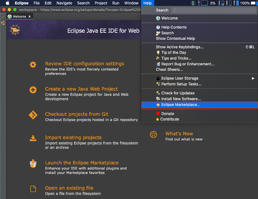
Task: Choose Show Contextual Help
Action: click(175, 38)
